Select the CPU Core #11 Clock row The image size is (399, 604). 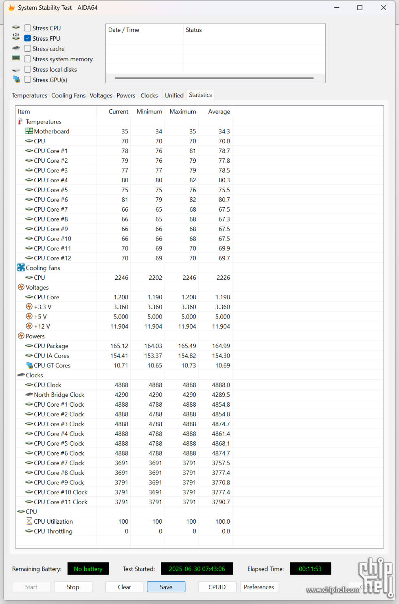tap(199, 502)
